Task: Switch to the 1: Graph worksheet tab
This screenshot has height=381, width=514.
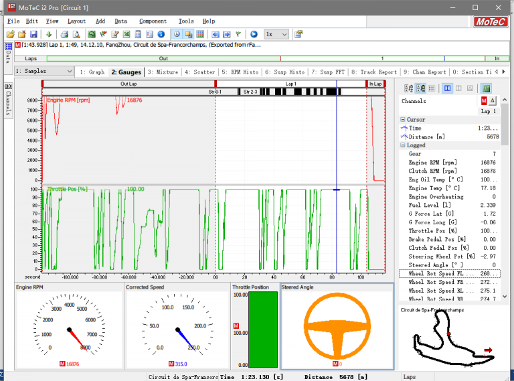Action: pyautogui.click(x=92, y=72)
